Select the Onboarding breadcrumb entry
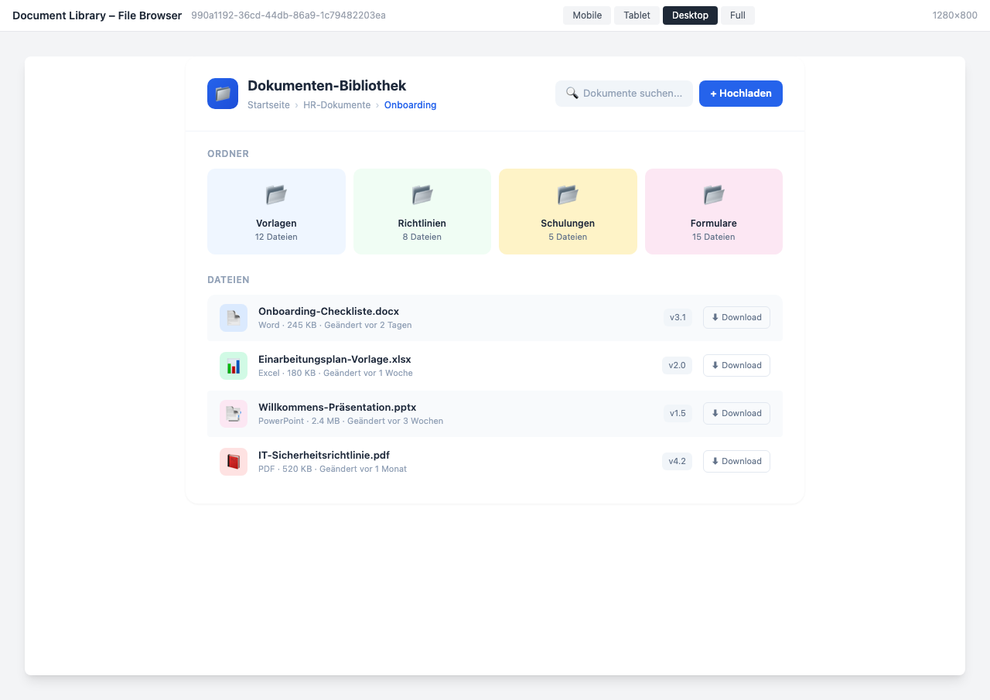 410,104
